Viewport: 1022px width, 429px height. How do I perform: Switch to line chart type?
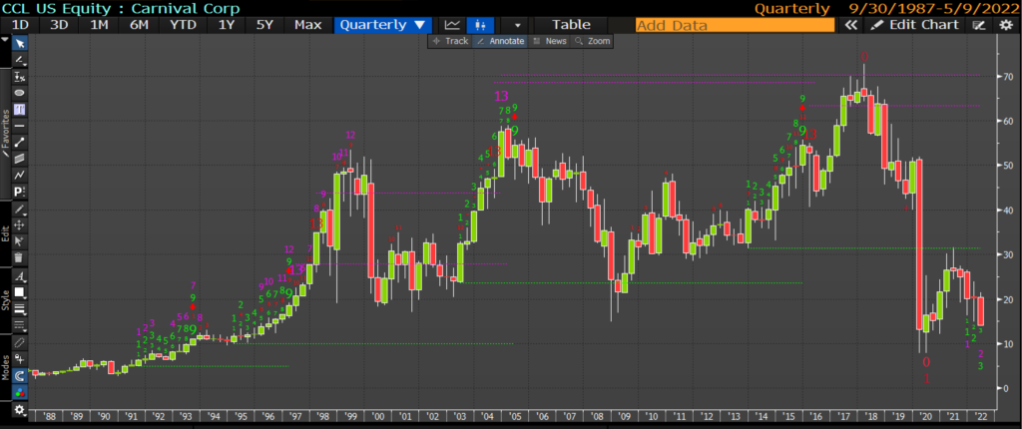coord(452,25)
